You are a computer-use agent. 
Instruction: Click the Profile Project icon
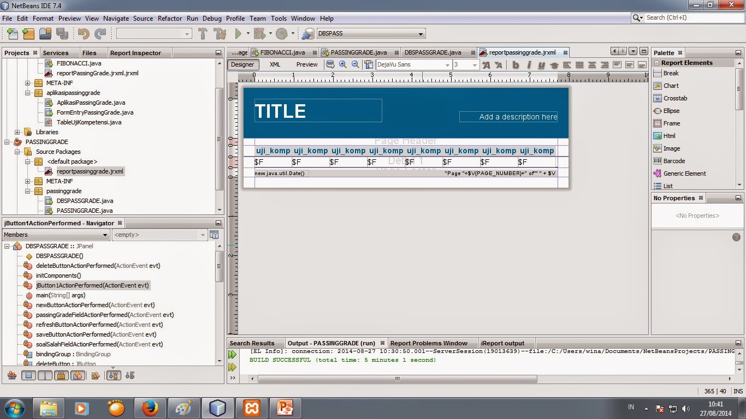(x=282, y=34)
